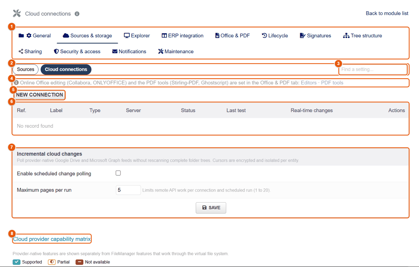Viewport: 419px width, 267px height.
Task: Click the NEW CONNECTION button
Action: [40, 95]
